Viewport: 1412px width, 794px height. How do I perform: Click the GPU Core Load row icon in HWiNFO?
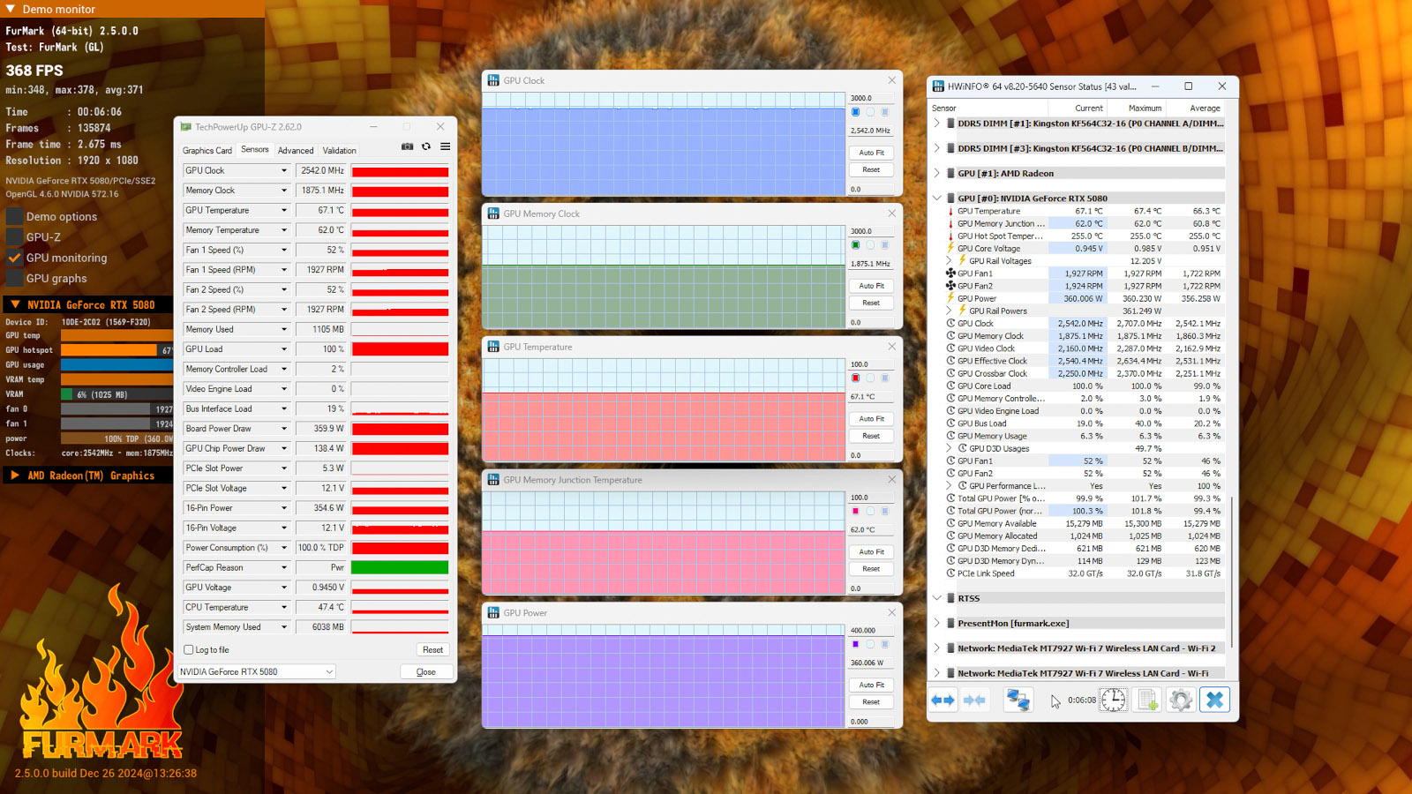[951, 386]
